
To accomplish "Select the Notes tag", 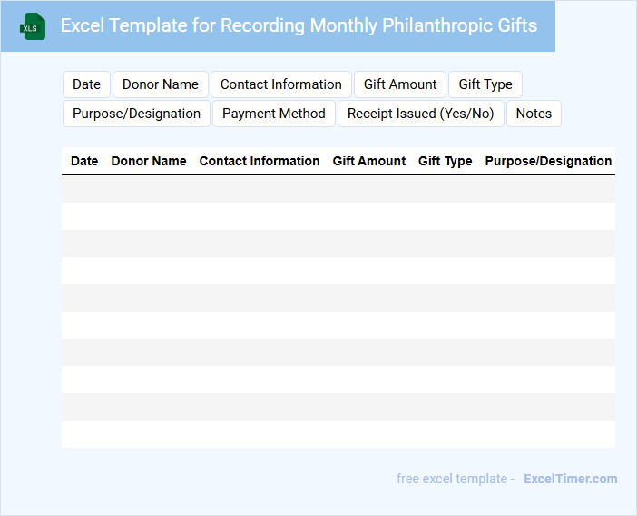I will point(534,114).
